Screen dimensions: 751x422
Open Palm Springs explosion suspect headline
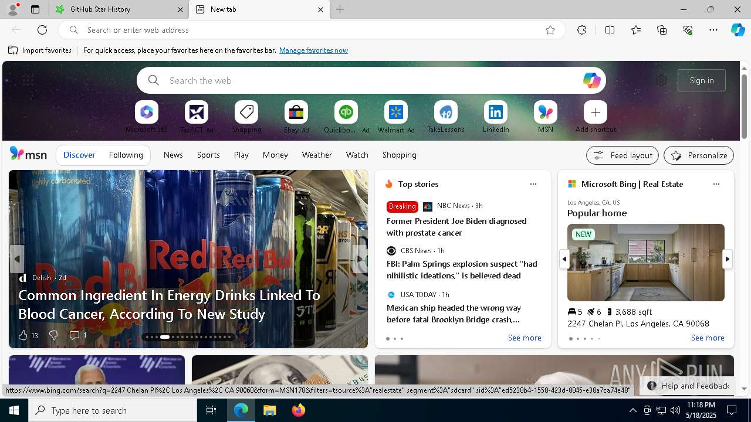point(462,270)
